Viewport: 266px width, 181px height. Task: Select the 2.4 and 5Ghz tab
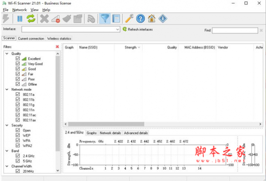[x=74, y=132]
